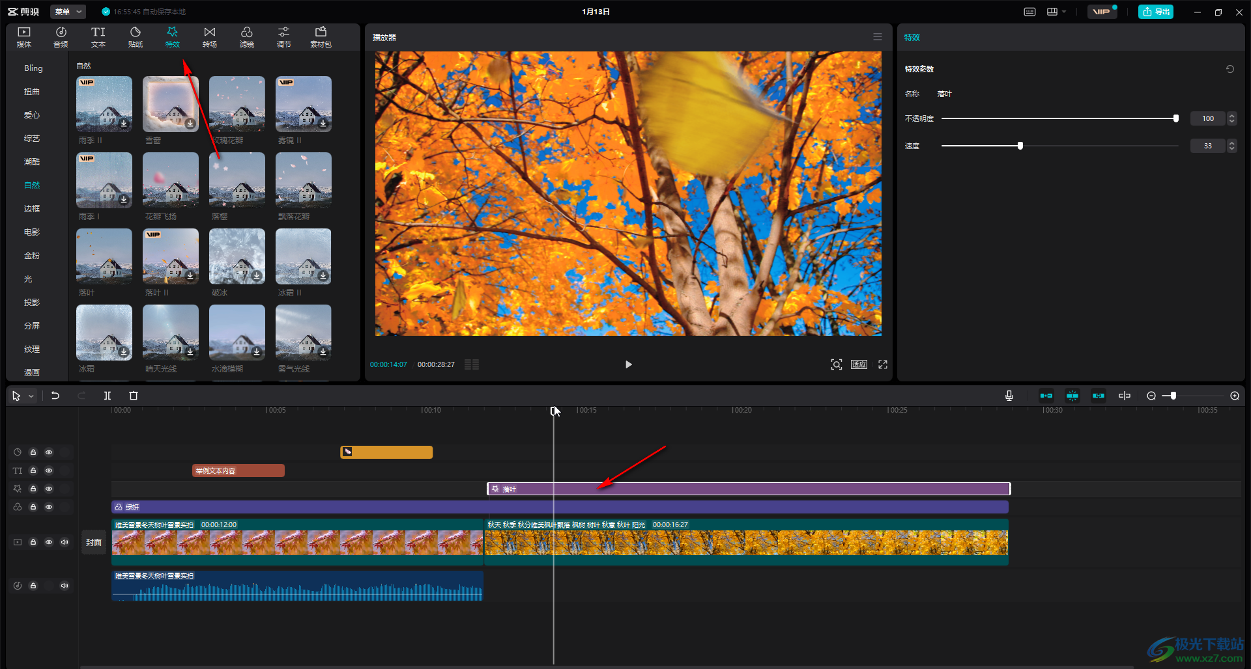This screenshot has height=669, width=1251.
Task: Delete the selected timeline clip
Action: tap(134, 396)
